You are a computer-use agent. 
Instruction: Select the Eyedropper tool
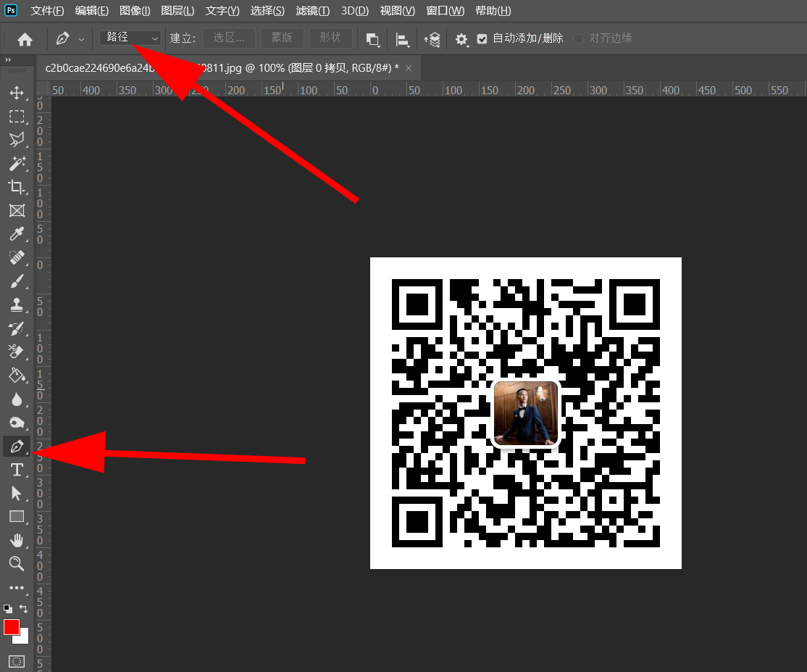16,233
